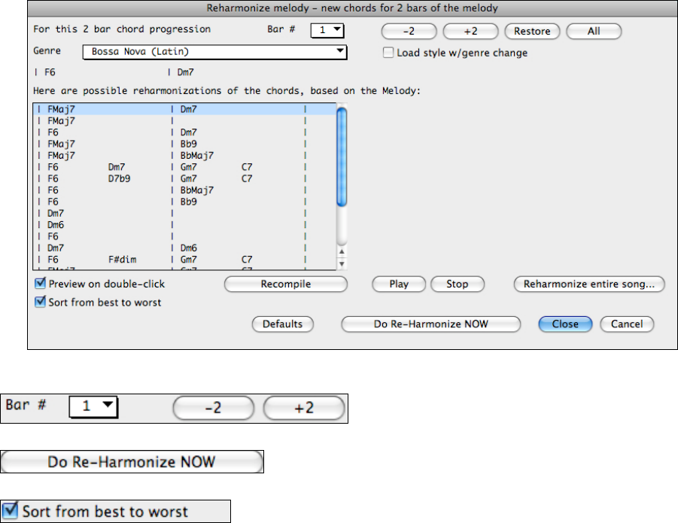Select the F6 Dm7 Gm7 C7 progression

(x=150, y=167)
